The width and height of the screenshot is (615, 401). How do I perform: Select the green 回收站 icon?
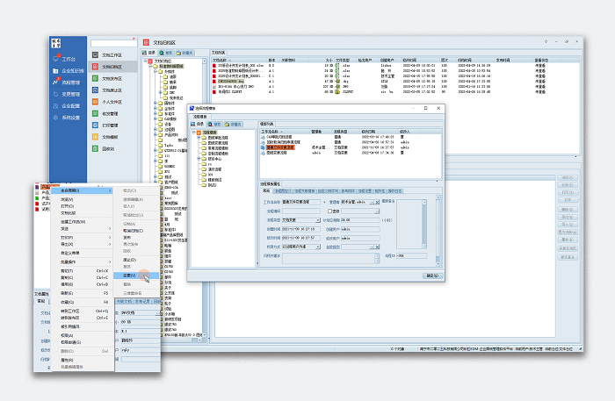tap(95, 148)
